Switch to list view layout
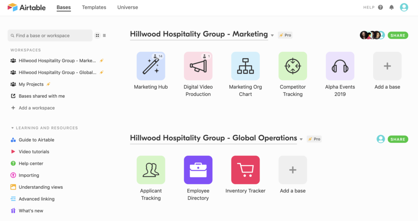 (104, 35)
